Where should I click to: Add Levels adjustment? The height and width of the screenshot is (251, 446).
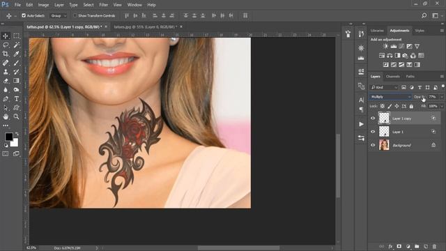coord(394,47)
